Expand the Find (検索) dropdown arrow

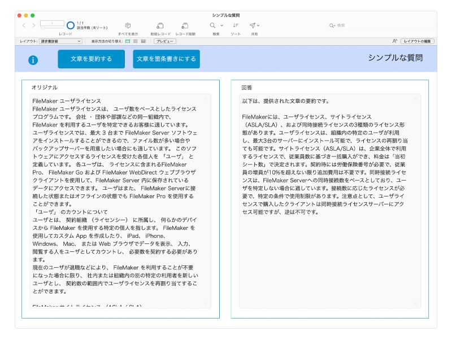click(221, 25)
